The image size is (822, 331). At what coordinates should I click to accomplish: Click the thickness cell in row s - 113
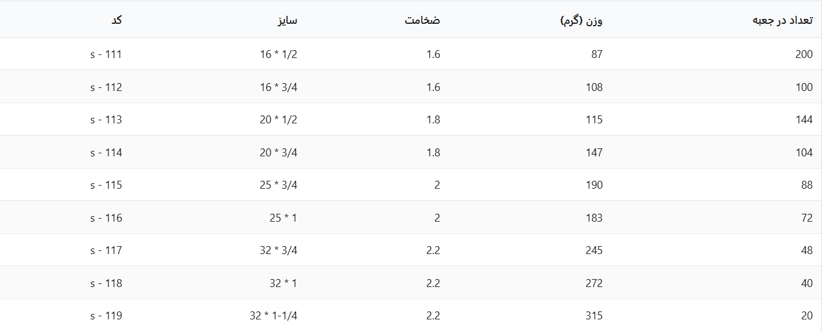[433, 120]
